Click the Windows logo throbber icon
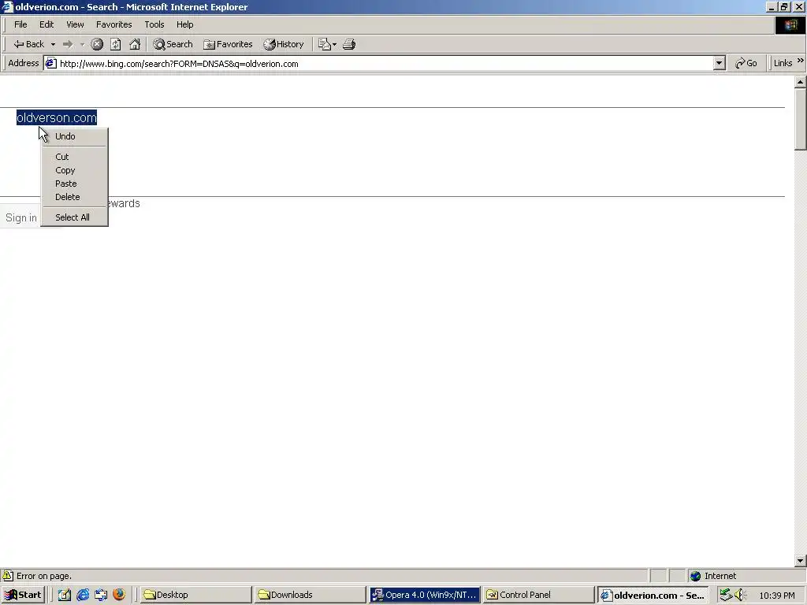The height and width of the screenshot is (605, 807). 790,24
